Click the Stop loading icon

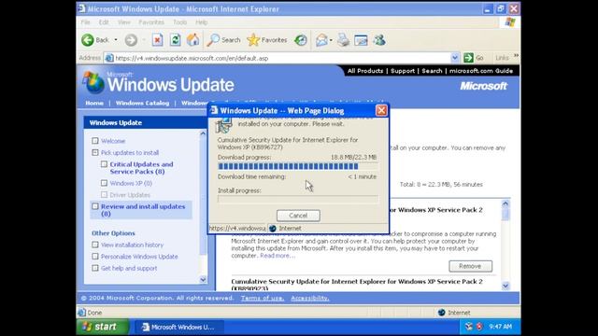157,40
